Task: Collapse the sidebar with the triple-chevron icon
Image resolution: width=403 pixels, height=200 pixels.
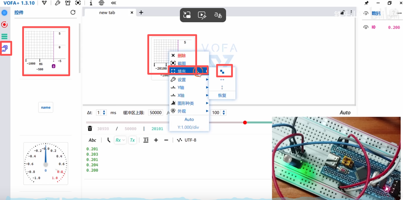Action: pos(113,3)
